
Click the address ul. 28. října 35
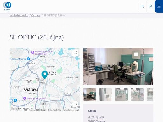(x=96, y=117)
